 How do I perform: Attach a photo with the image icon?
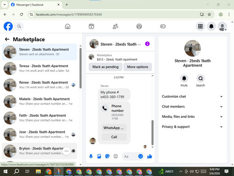point(99,156)
